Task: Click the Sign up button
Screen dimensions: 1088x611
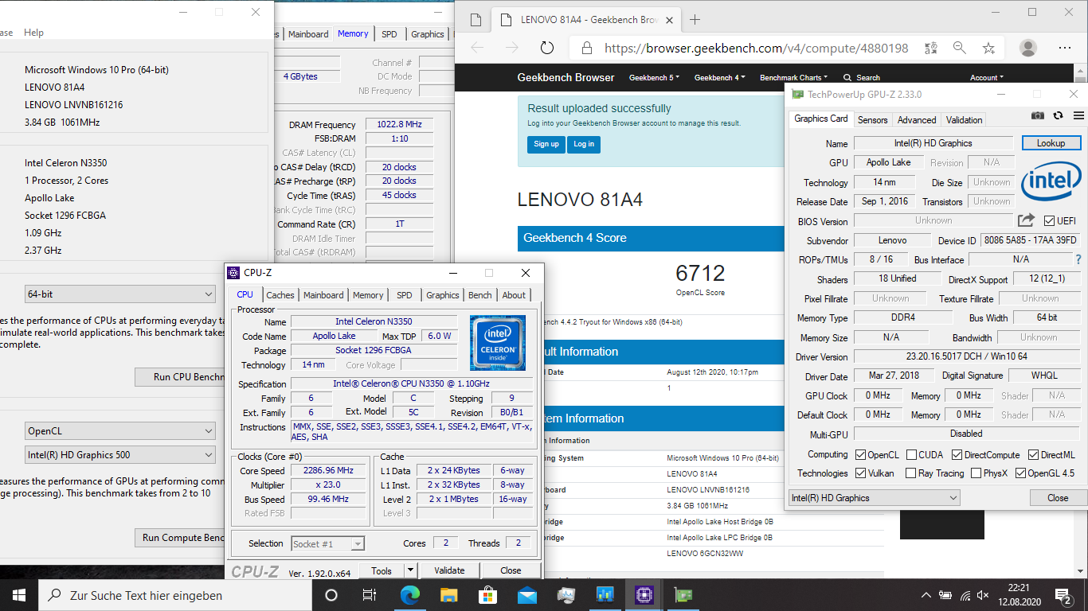Action: [x=546, y=144]
